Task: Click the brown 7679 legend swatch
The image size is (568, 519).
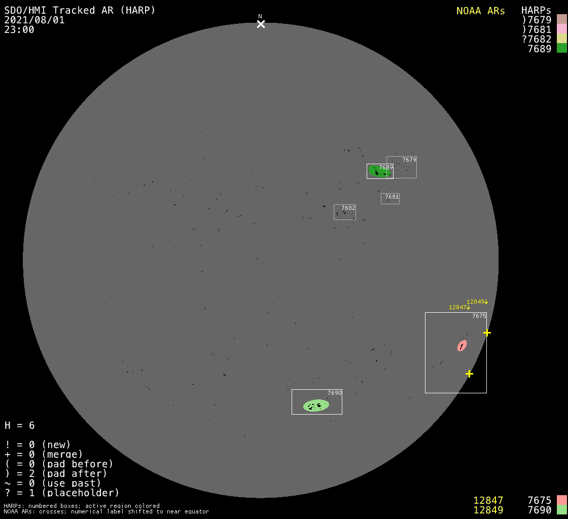Action: tap(562, 19)
